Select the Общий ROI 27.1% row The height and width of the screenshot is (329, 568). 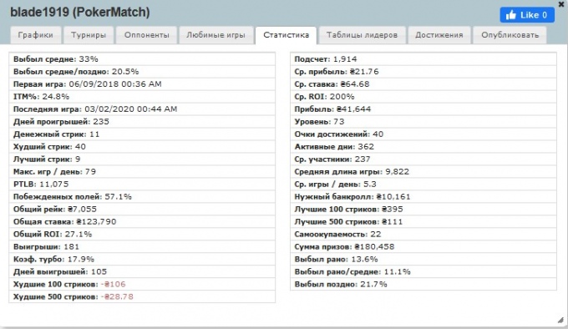[142, 234]
